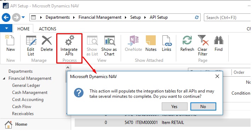This screenshot has width=252, height=131.
Task: Focus the Search (Ctrl+F3) box
Action: coord(227,17)
